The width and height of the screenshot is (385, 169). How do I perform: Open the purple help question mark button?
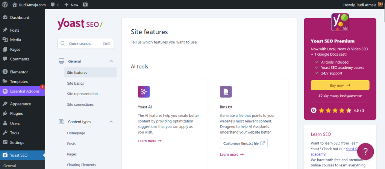pyautogui.click(x=365, y=151)
